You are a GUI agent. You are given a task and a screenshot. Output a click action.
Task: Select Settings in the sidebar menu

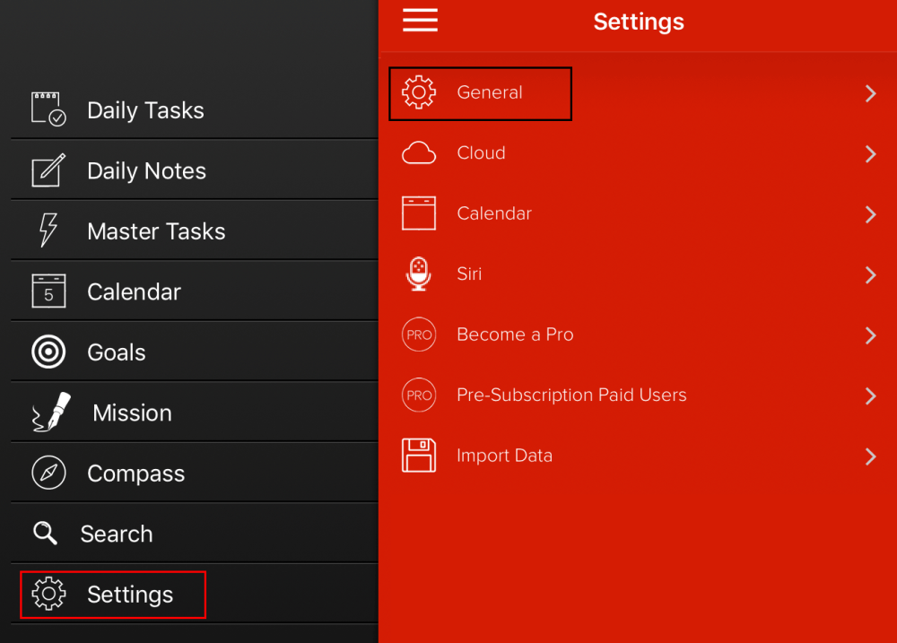(x=129, y=595)
